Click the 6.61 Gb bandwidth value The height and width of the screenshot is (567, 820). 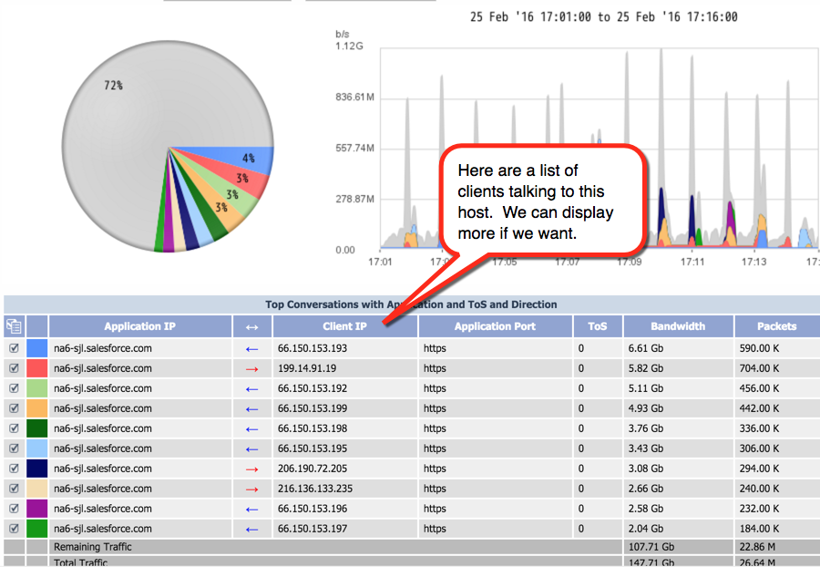click(x=646, y=348)
